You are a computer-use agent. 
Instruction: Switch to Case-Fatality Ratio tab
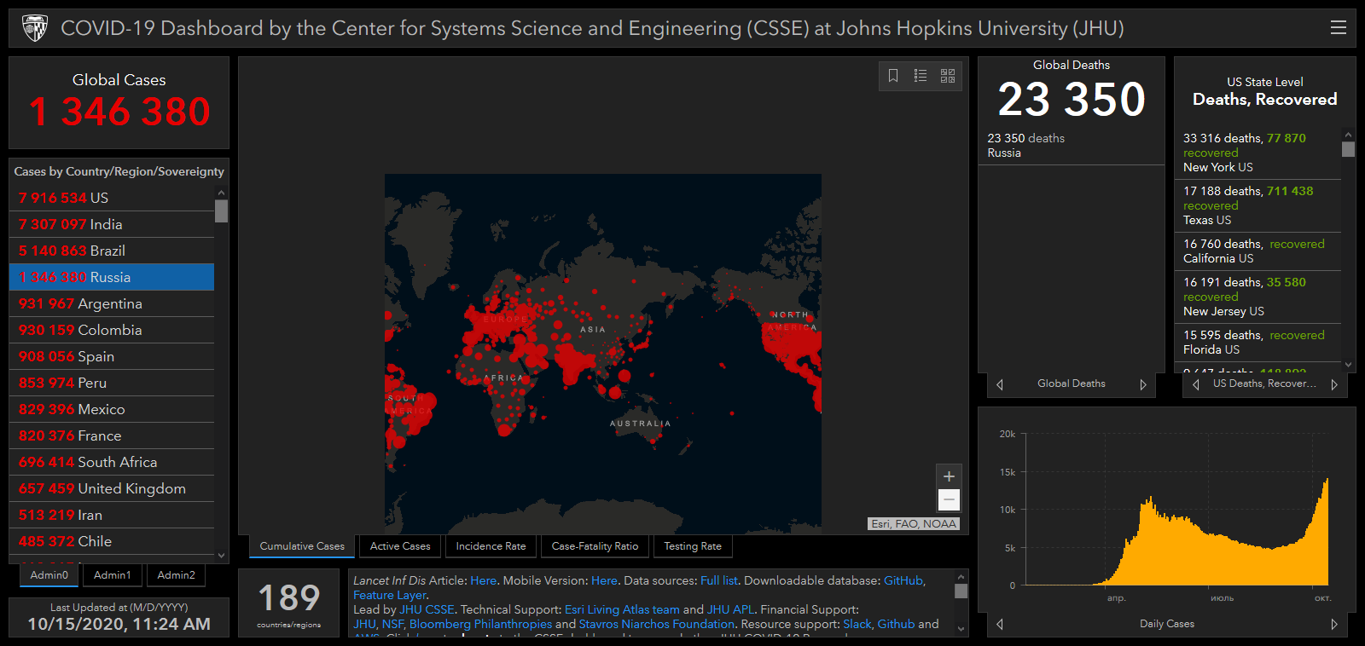point(595,546)
